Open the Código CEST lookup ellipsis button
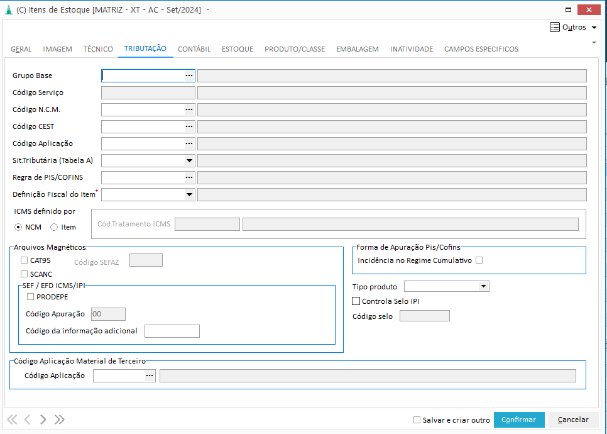 [189, 126]
